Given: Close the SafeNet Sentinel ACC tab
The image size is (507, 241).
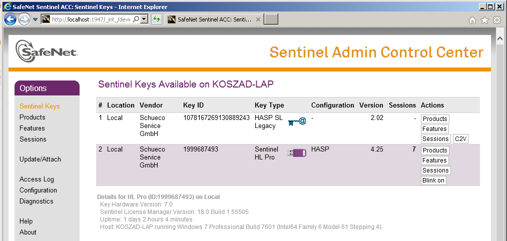Looking at the screenshot, I should click(258, 19).
